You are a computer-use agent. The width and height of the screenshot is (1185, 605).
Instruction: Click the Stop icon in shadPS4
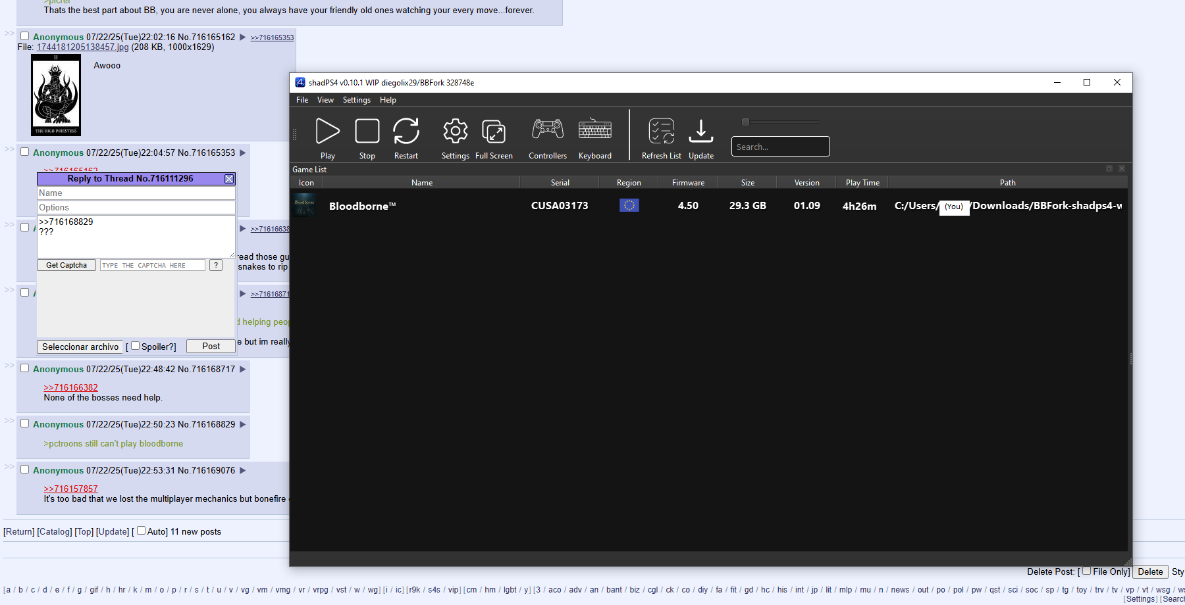367,131
